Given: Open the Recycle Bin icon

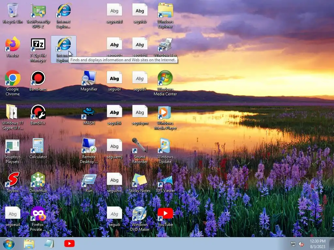Looking at the screenshot, I should pos(13,13).
